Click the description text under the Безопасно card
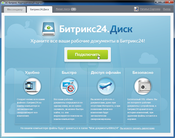 pyautogui.click(x=142, y=109)
